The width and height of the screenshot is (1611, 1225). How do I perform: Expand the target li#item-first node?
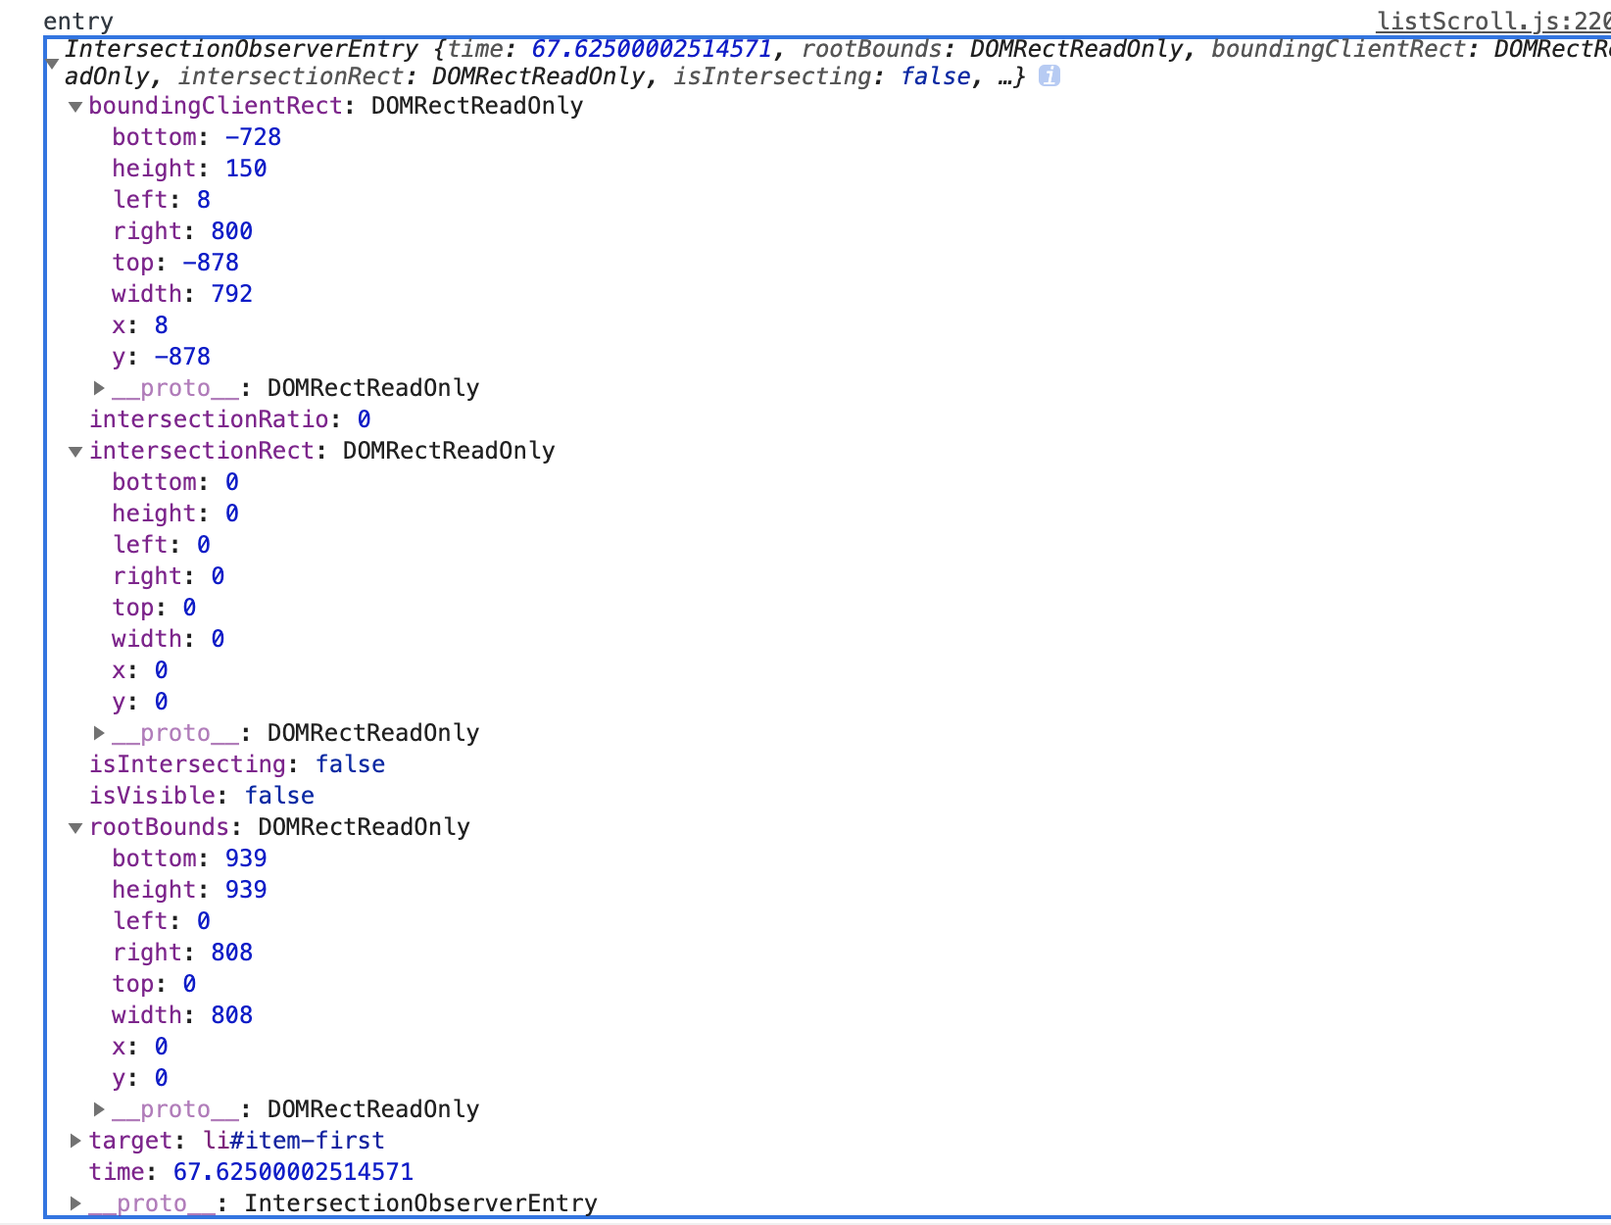pyautogui.click(x=75, y=1141)
